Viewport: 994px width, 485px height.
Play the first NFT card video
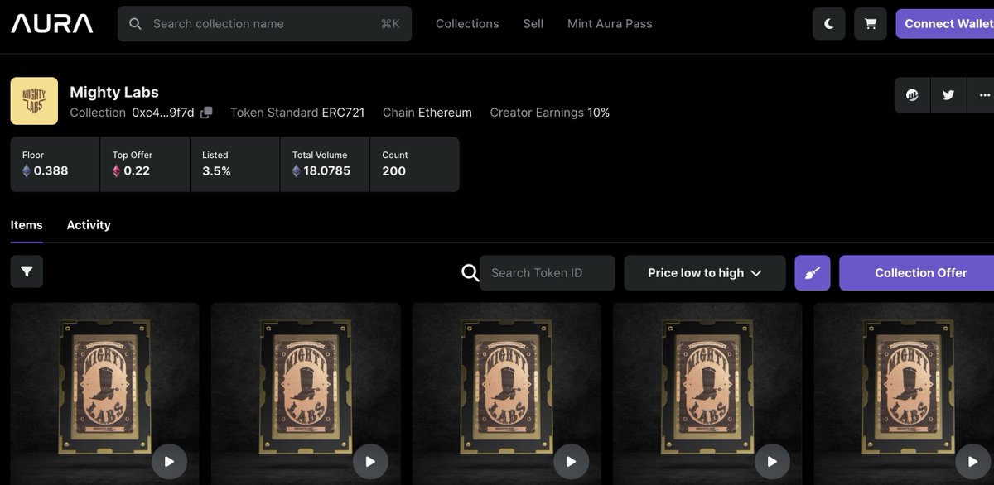click(x=169, y=462)
